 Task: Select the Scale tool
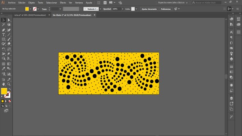(x=9, y=49)
